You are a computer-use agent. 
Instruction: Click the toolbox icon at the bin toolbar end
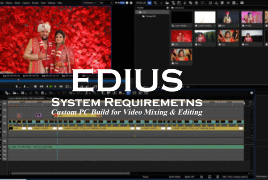click(242, 3)
